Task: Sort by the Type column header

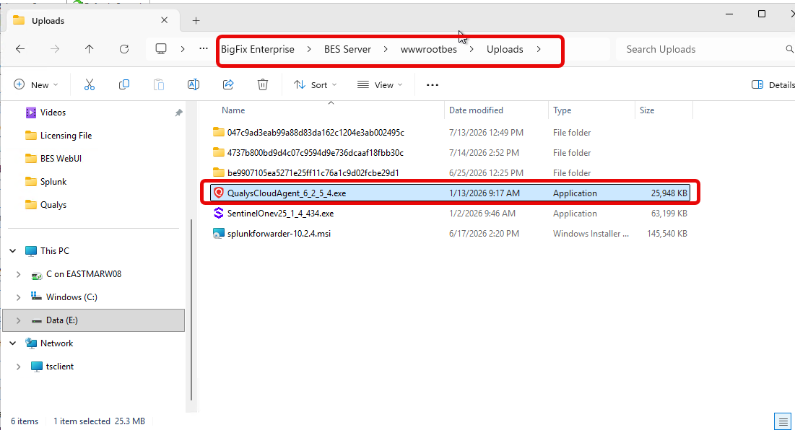Action: [562, 110]
